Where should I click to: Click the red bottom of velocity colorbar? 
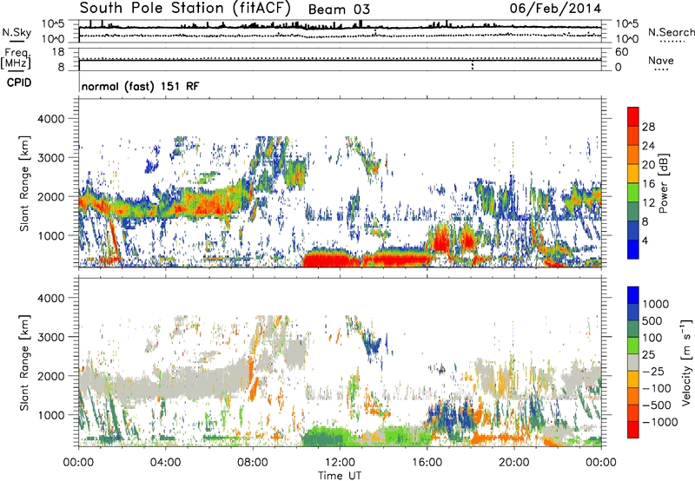tap(633, 430)
